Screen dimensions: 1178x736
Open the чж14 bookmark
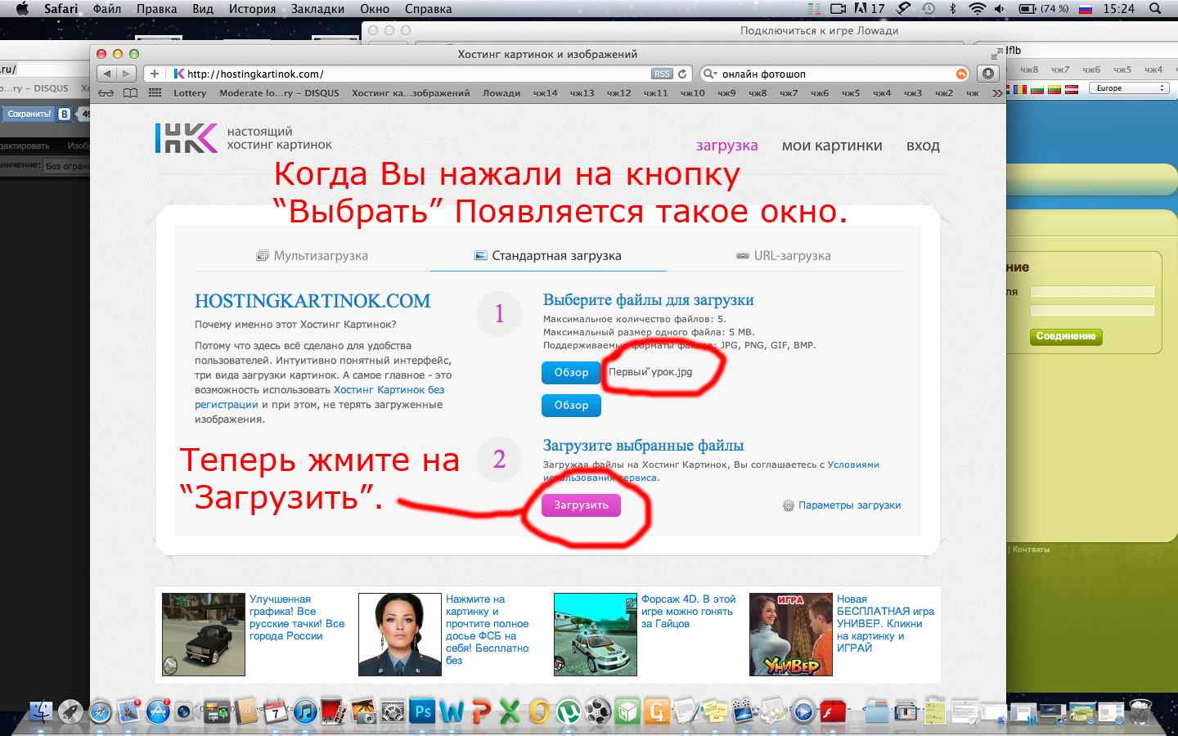coord(545,93)
